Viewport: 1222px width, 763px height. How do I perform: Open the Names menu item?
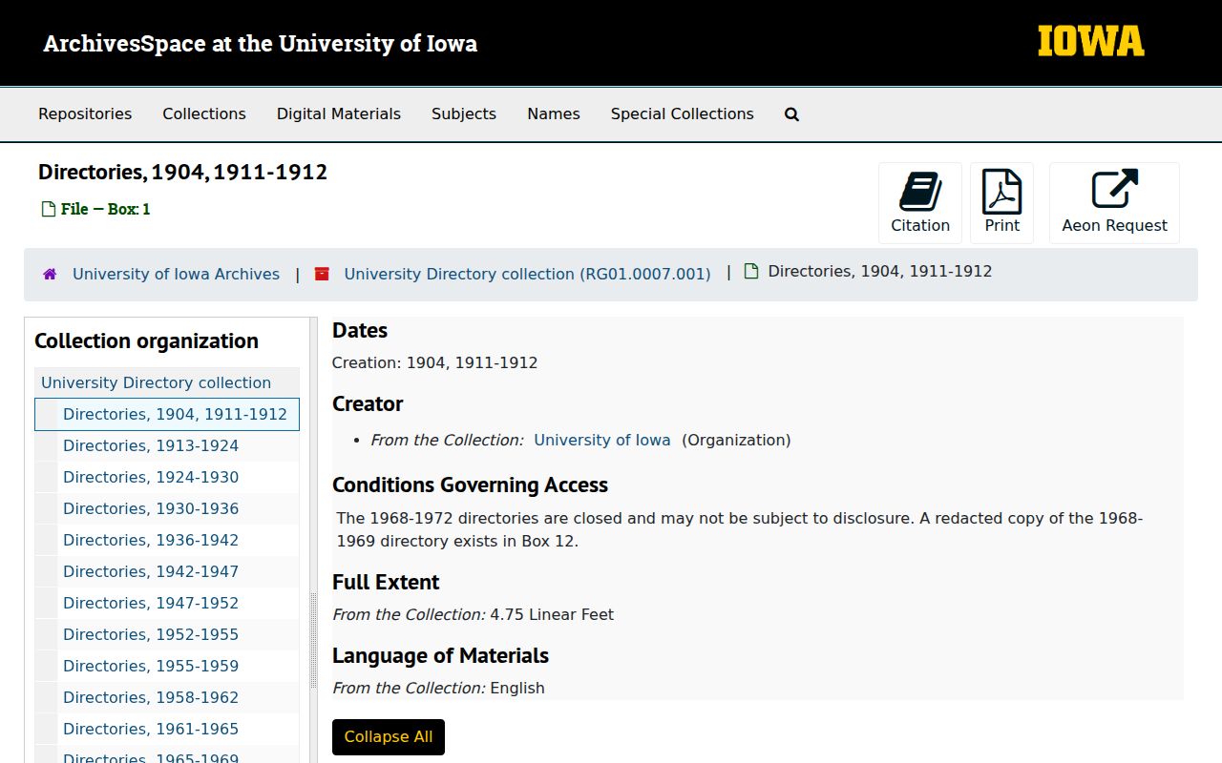point(554,113)
